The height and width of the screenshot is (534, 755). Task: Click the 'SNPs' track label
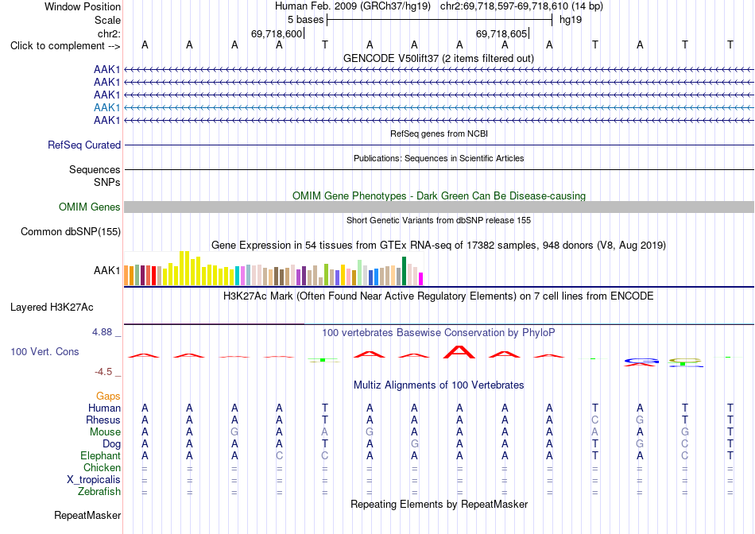[x=107, y=182]
